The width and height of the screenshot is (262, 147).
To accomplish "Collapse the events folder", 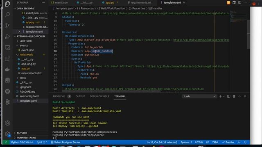I will [x=24, y=45].
